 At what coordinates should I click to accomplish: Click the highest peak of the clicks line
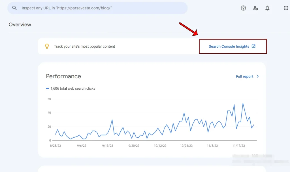(243, 103)
